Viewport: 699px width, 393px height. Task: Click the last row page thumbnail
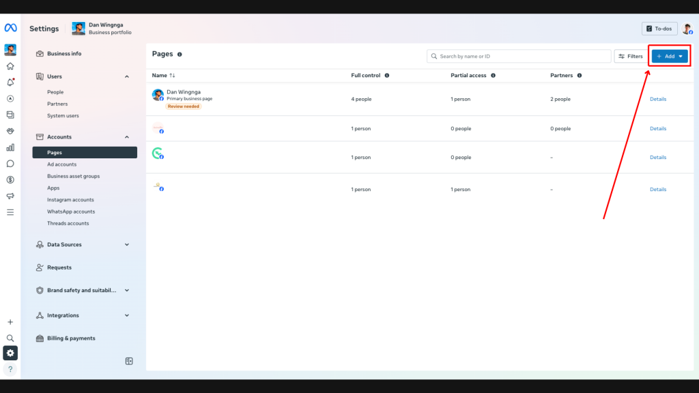coord(158,186)
